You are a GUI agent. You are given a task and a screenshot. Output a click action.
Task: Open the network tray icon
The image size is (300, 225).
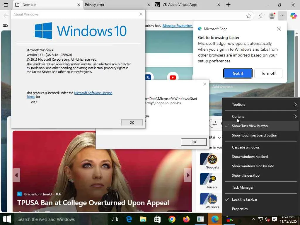tap(260, 219)
